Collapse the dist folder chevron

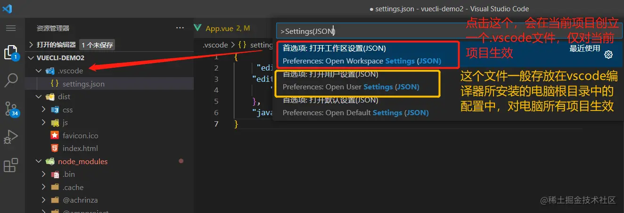tap(39, 97)
